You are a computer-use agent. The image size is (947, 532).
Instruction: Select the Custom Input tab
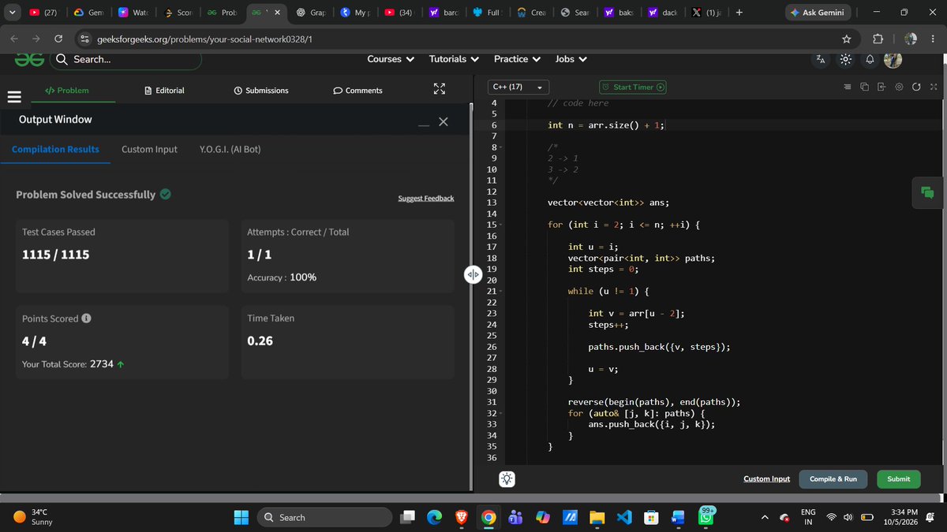[x=149, y=149]
